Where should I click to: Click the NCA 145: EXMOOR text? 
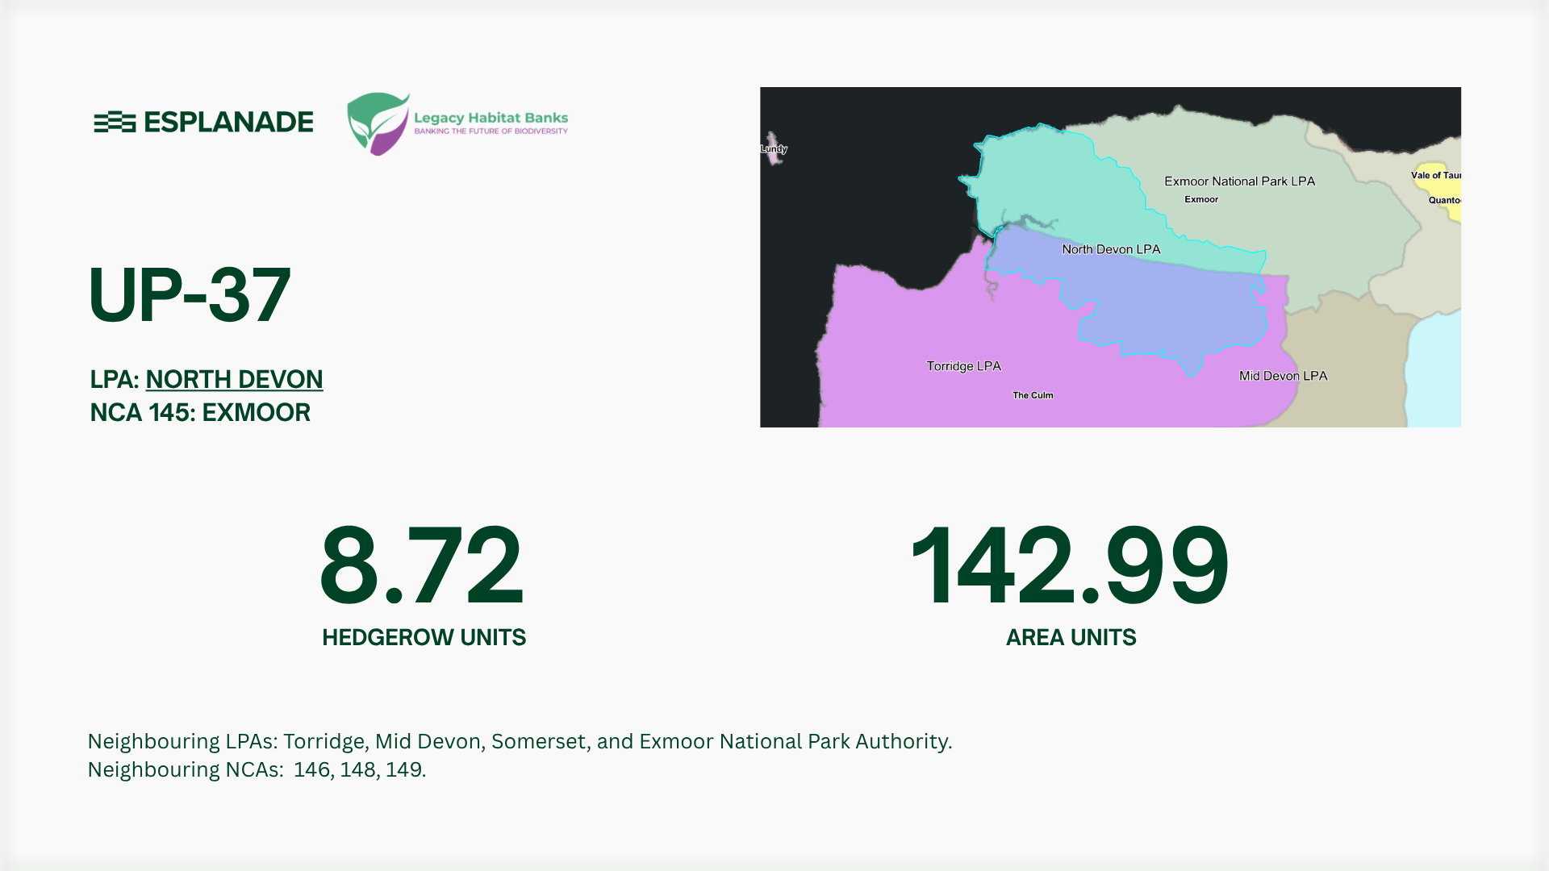(x=200, y=413)
